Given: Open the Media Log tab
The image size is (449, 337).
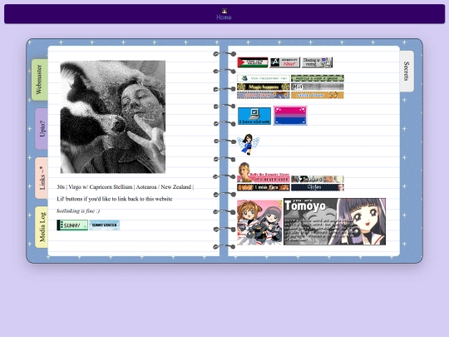Looking at the screenshot, I should point(42,227).
